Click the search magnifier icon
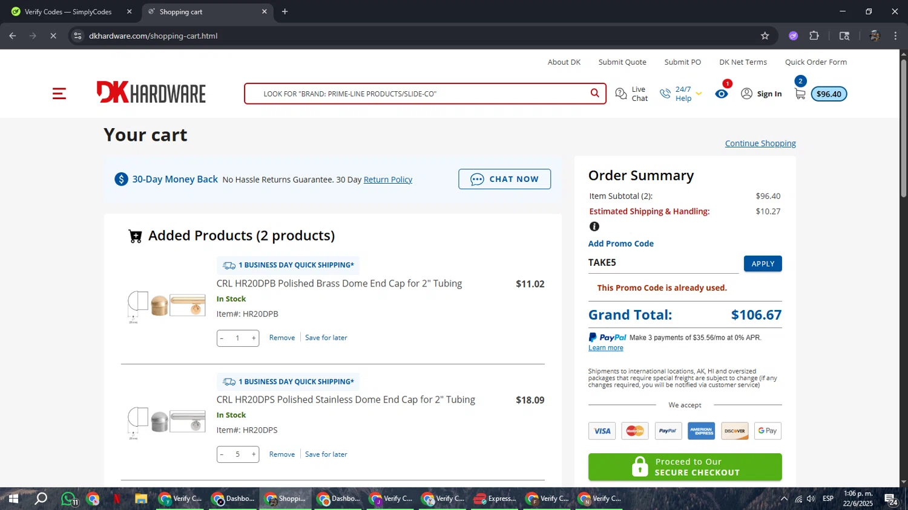The height and width of the screenshot is (510, 908). pos(594,93)
